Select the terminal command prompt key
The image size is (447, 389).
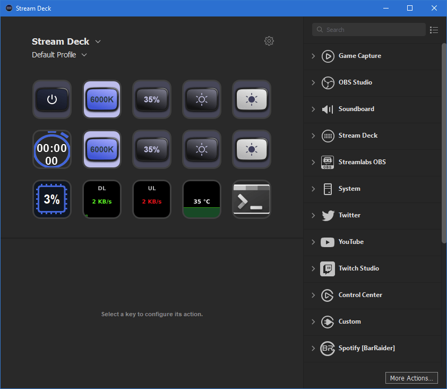[252, 199]
